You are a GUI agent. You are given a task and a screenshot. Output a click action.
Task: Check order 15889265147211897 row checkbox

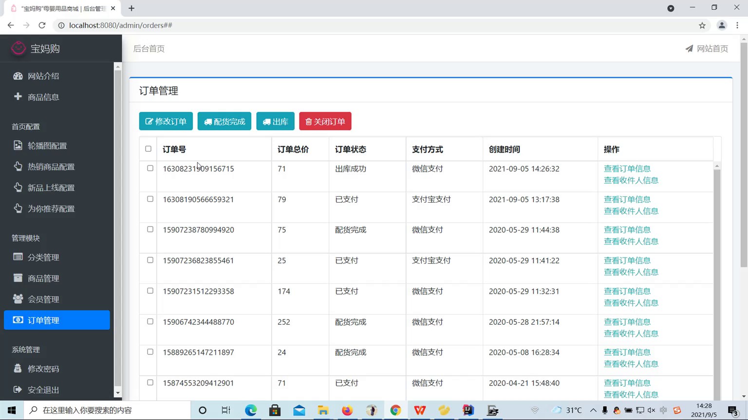pos(150,352)
